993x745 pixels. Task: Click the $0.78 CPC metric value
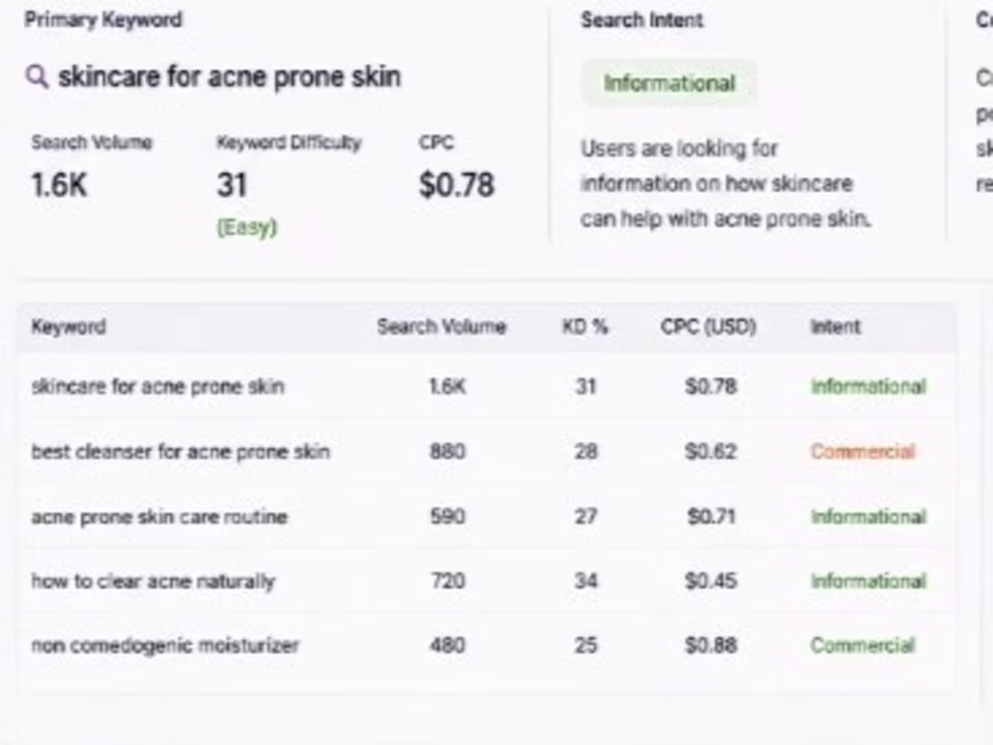pyautogui.click(x=457, y=185)
